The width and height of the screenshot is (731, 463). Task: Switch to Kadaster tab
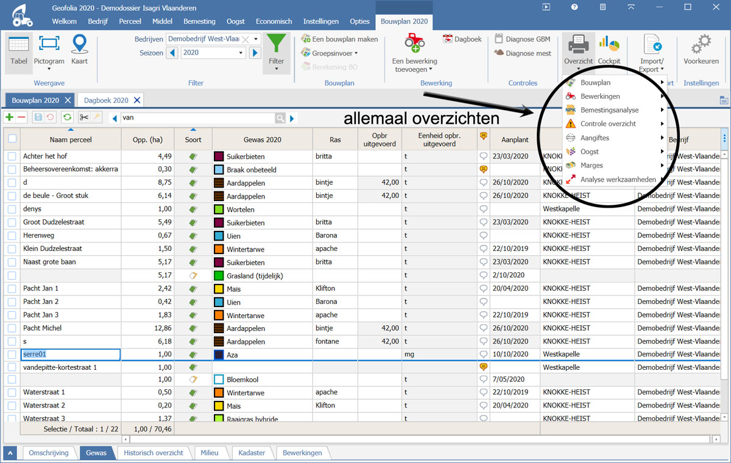coord(252,453)
